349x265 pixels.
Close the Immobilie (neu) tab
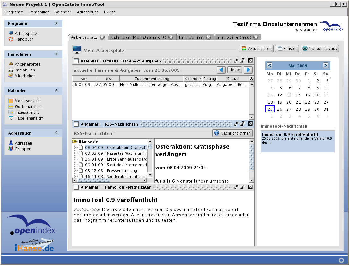pyautogui.click(x=256, y=37)
